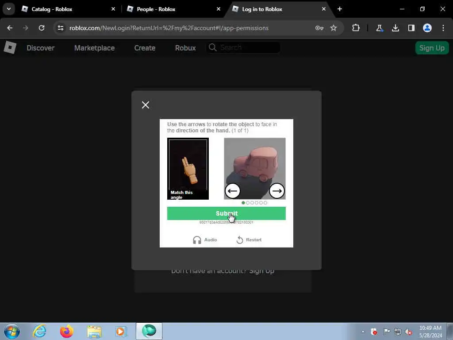Image resolution: width=453 pixels, height=340 pixels.
Task: Click the hand reference image thumbnail
Action: click(188, 169)
